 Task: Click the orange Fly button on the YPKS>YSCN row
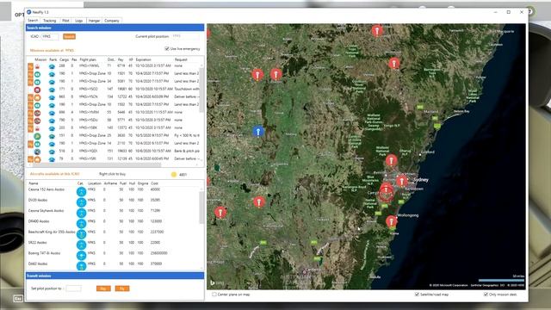point(31,97)
